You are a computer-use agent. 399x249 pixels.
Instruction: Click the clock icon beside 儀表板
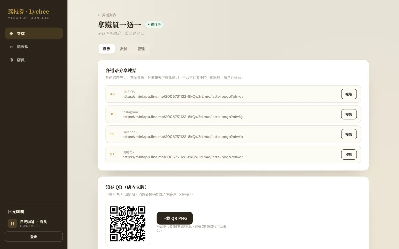tap(11, 47)
